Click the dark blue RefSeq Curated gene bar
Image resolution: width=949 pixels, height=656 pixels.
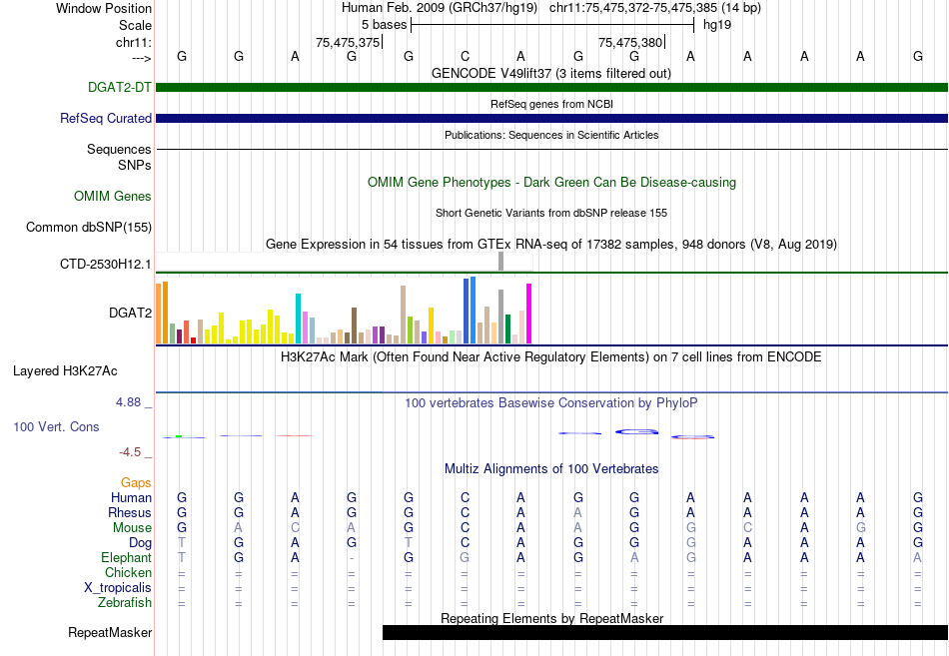pyautogui.click(x=551, y=118)
